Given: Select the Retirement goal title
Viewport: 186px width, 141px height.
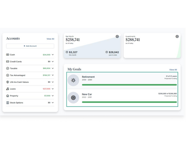Looking at the screenshot, I should point(88,77).
